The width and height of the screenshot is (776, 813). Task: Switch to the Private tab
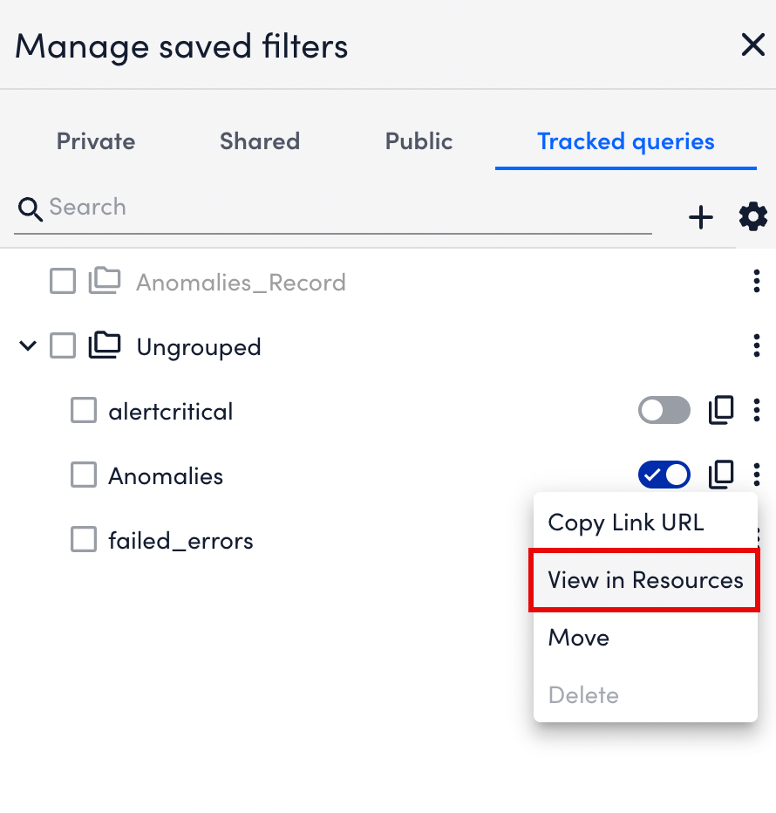coord(95,141)
